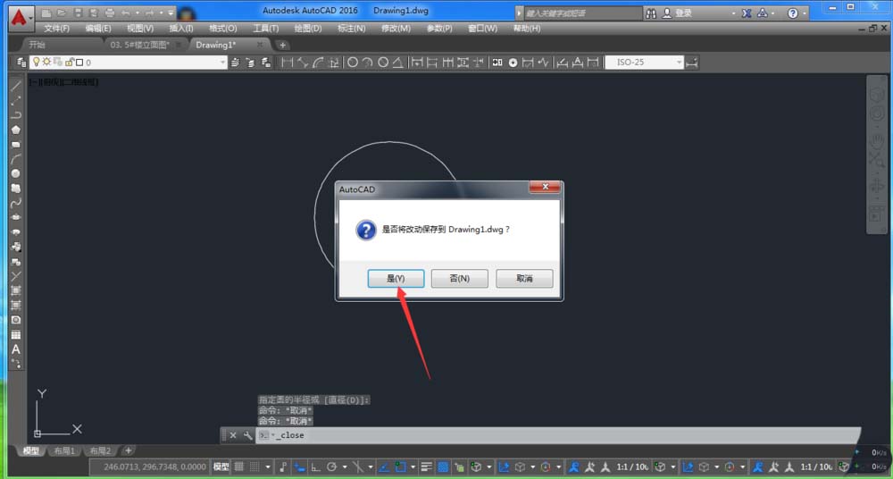893x479 pixels.
Task: Click the Angular dimension icon
Action: coord(398,63)
